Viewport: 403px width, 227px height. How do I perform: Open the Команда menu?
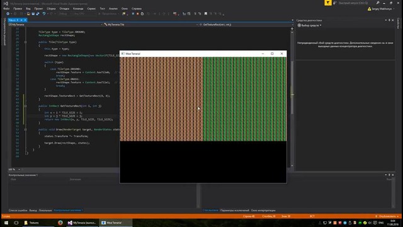tap(78, 8)
